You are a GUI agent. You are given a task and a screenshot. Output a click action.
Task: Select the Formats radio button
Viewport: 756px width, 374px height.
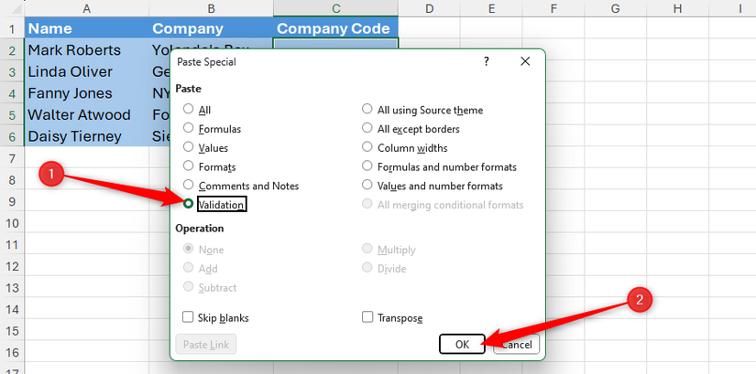[189, 166]
